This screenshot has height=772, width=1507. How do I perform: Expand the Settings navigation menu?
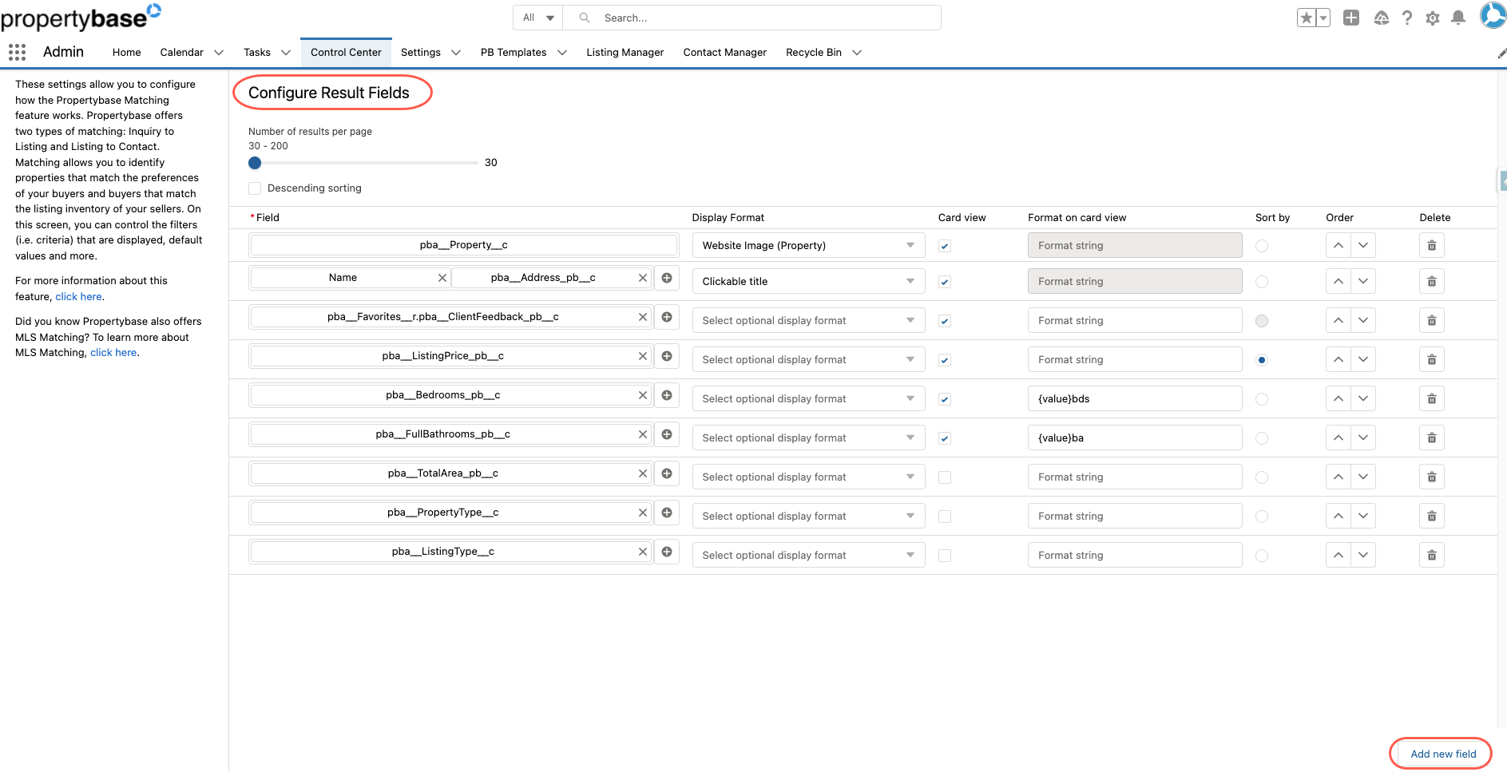(455, 52)
